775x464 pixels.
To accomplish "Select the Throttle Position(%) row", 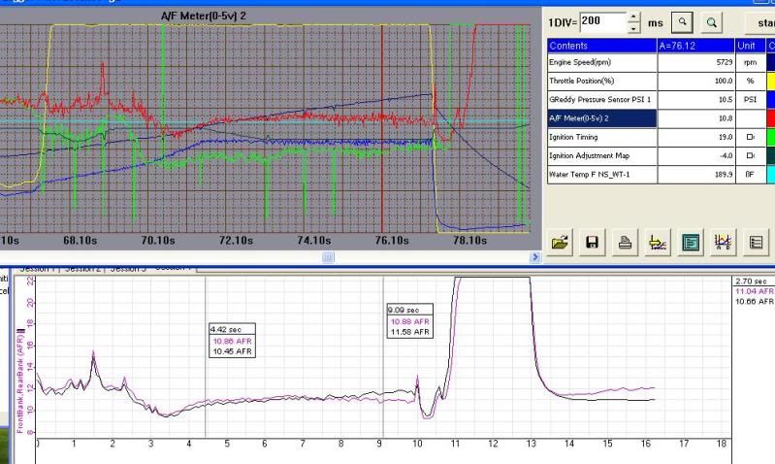I will (601, 81).
